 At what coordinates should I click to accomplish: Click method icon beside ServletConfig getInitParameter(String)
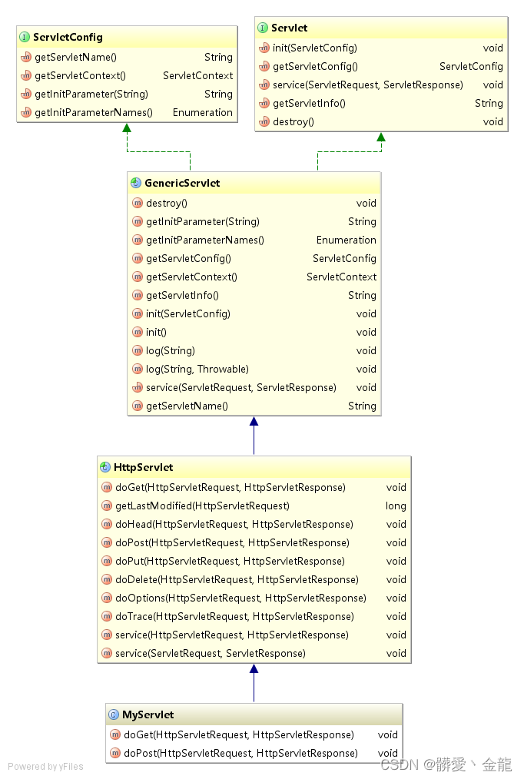(x=26, y=94)
